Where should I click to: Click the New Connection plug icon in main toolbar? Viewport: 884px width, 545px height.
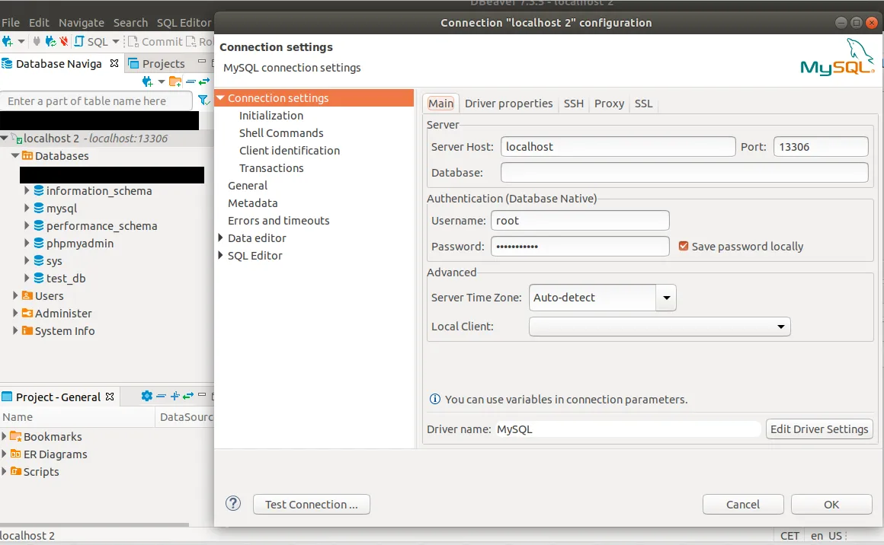(8, 41)
